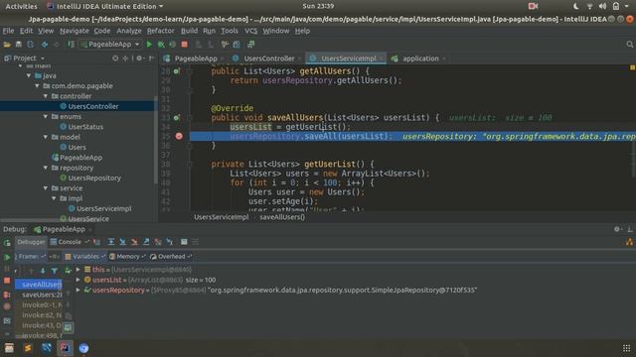636x357 pixels.
Task: Save all files with toolbar disk icon
Action: [x=19, y=44]
